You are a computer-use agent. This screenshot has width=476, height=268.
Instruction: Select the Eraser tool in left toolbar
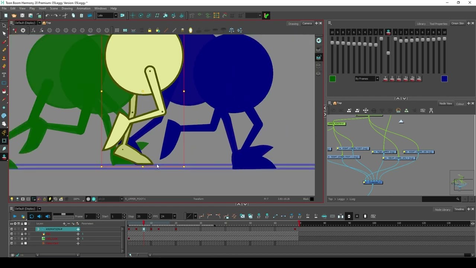4,66
